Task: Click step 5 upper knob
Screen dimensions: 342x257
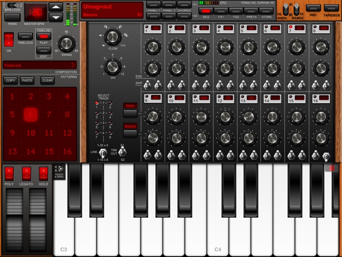Action: [249, 47]
